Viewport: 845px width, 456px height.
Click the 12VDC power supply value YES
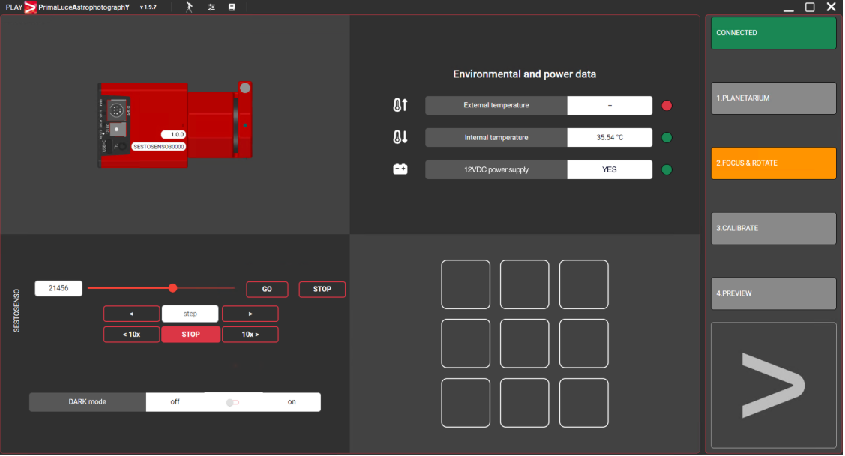(x=610, y=169)
